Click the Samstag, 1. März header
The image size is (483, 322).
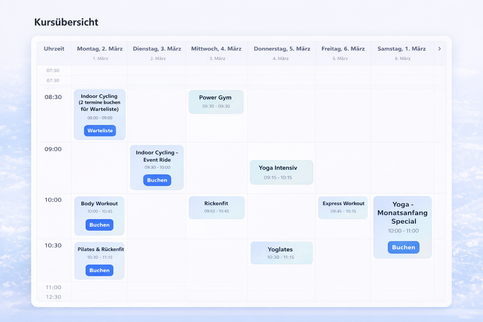click(x=402, y=49)
